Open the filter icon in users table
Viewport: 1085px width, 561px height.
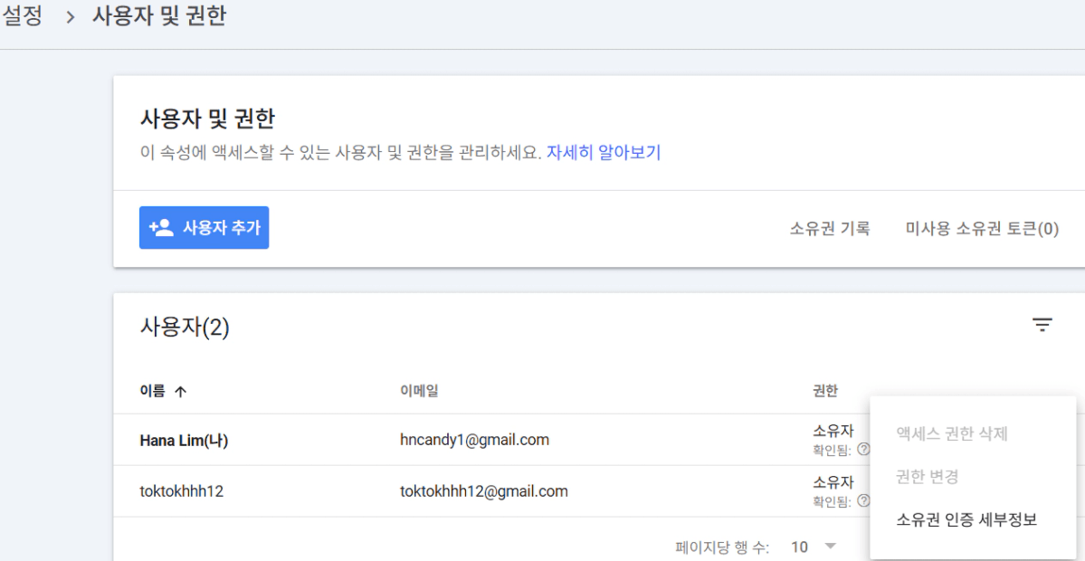coord(1042,326)
